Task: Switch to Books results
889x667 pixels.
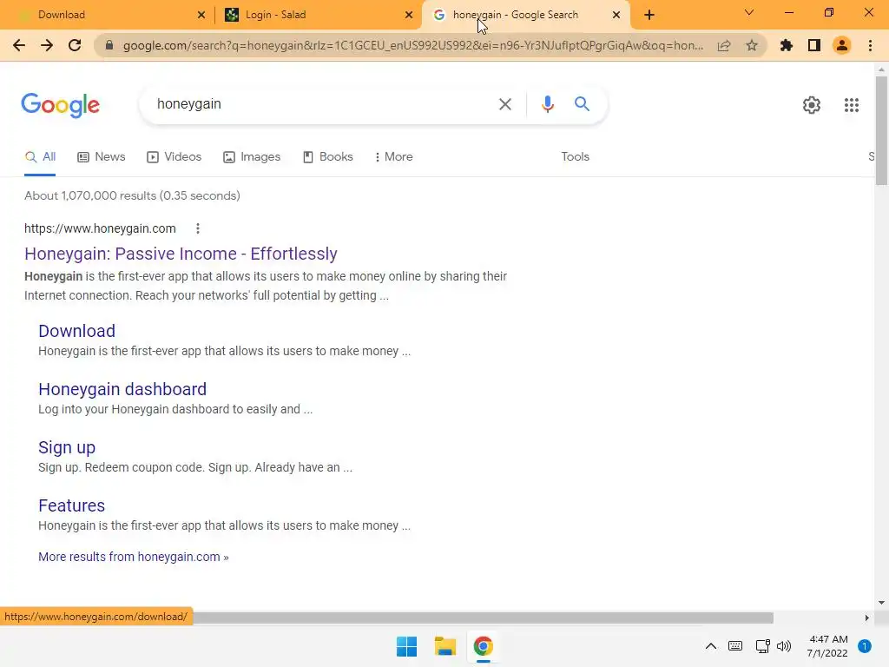Action: point(327,156)
